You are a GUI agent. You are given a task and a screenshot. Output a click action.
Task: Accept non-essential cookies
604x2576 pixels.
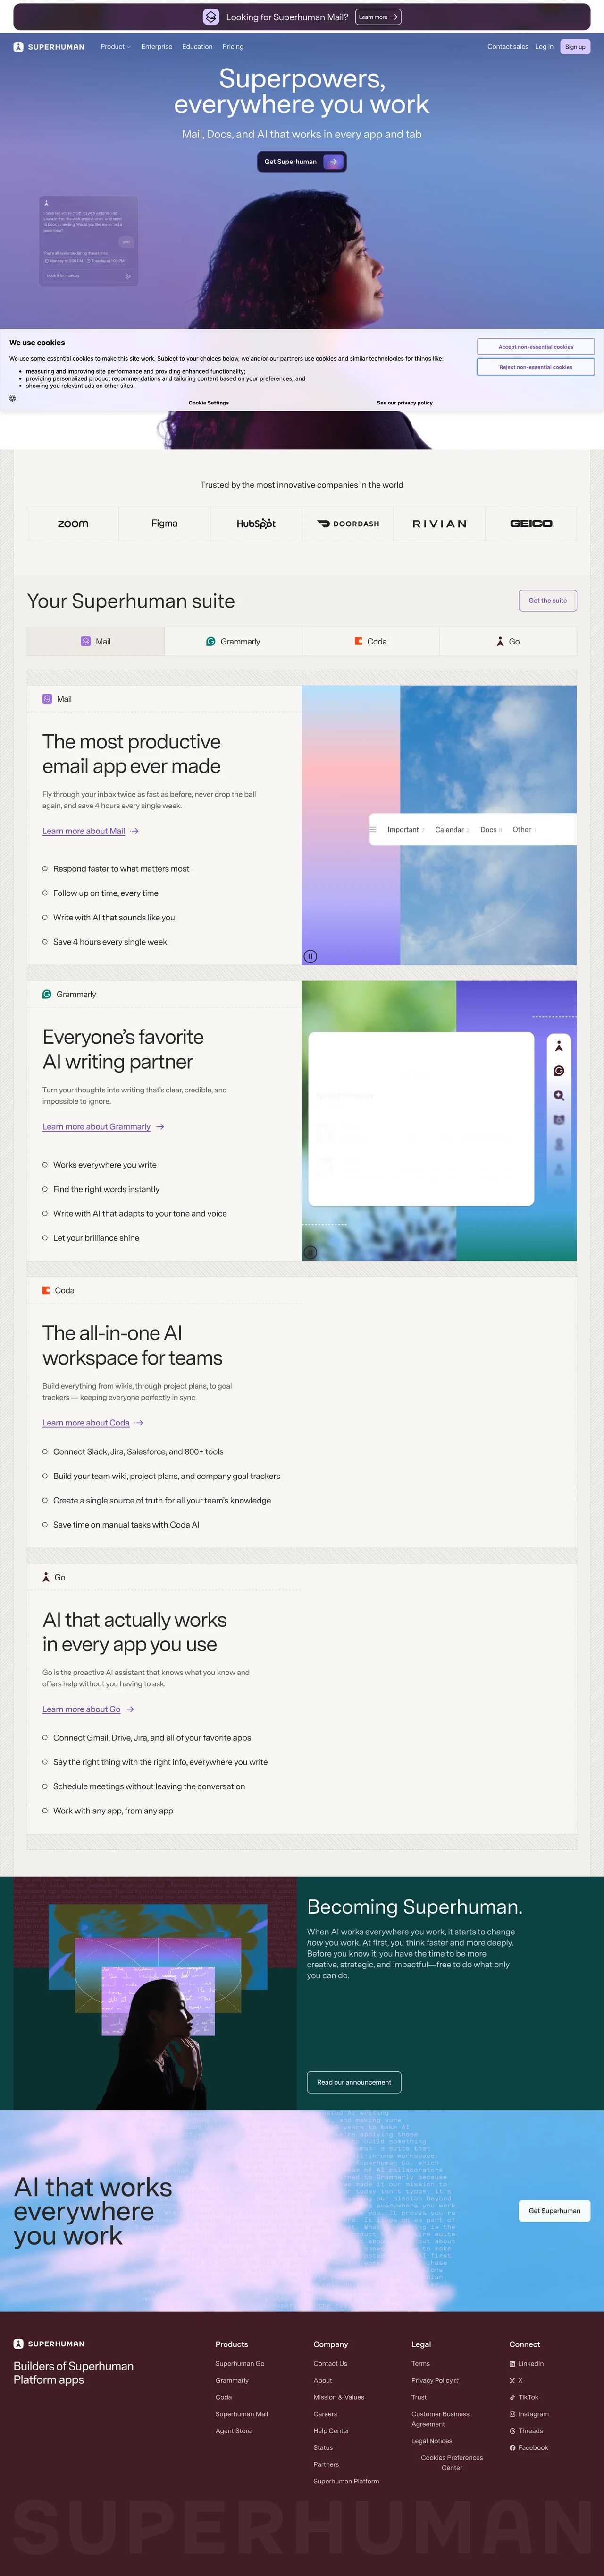(x=536, y=347)
